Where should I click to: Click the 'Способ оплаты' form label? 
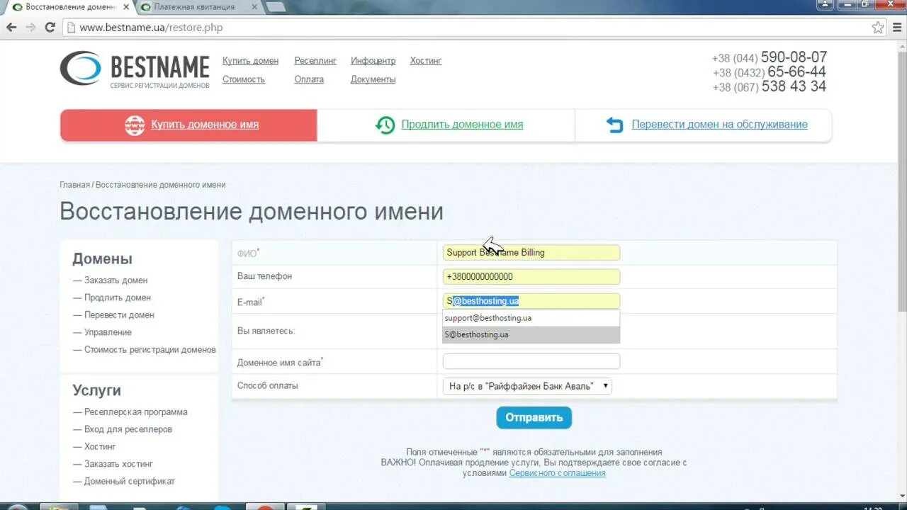(267, 386)
